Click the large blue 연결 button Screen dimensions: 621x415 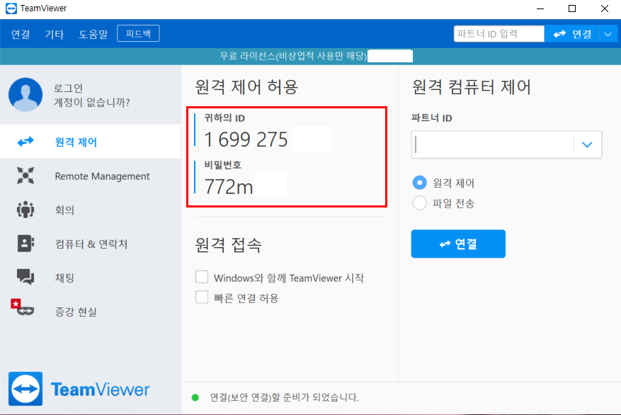click(x=458, y=244)
